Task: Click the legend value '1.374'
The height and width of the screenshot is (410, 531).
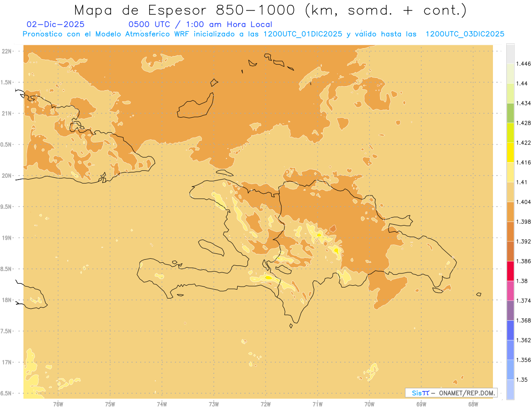Action: (x=523, y=301)
